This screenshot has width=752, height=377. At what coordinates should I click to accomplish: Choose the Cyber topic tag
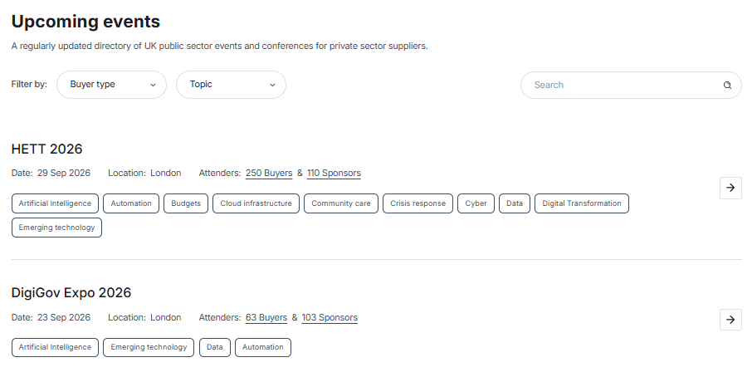[x=476, y=203]
